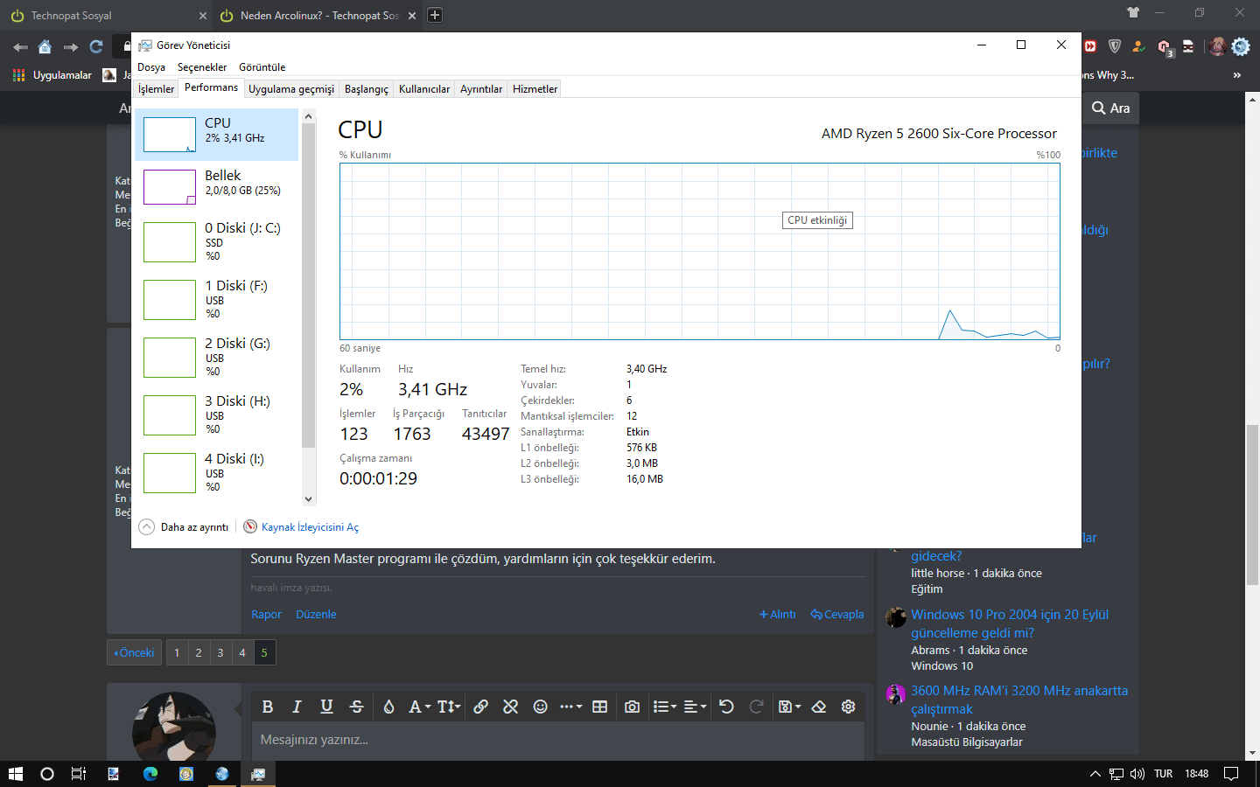Open the 3600 MHz RAM thread link
Screen dimensions: 1260x787
pos(1019,700)
